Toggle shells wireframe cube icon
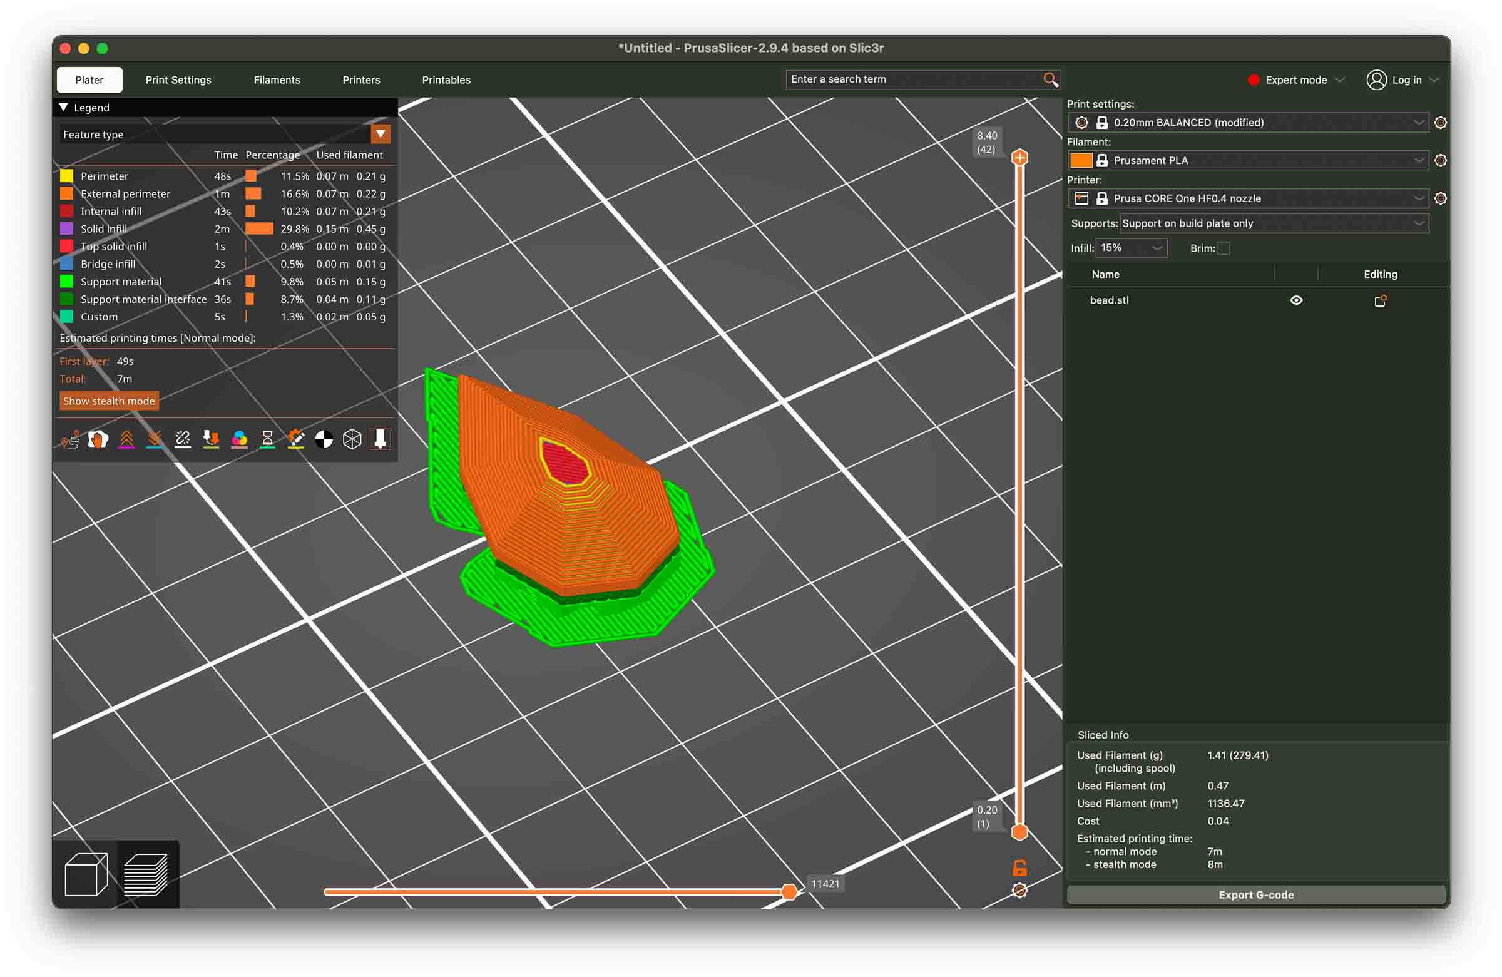Screen dimensions: 1502x977 pyautogui.click(x=352, y=439)
